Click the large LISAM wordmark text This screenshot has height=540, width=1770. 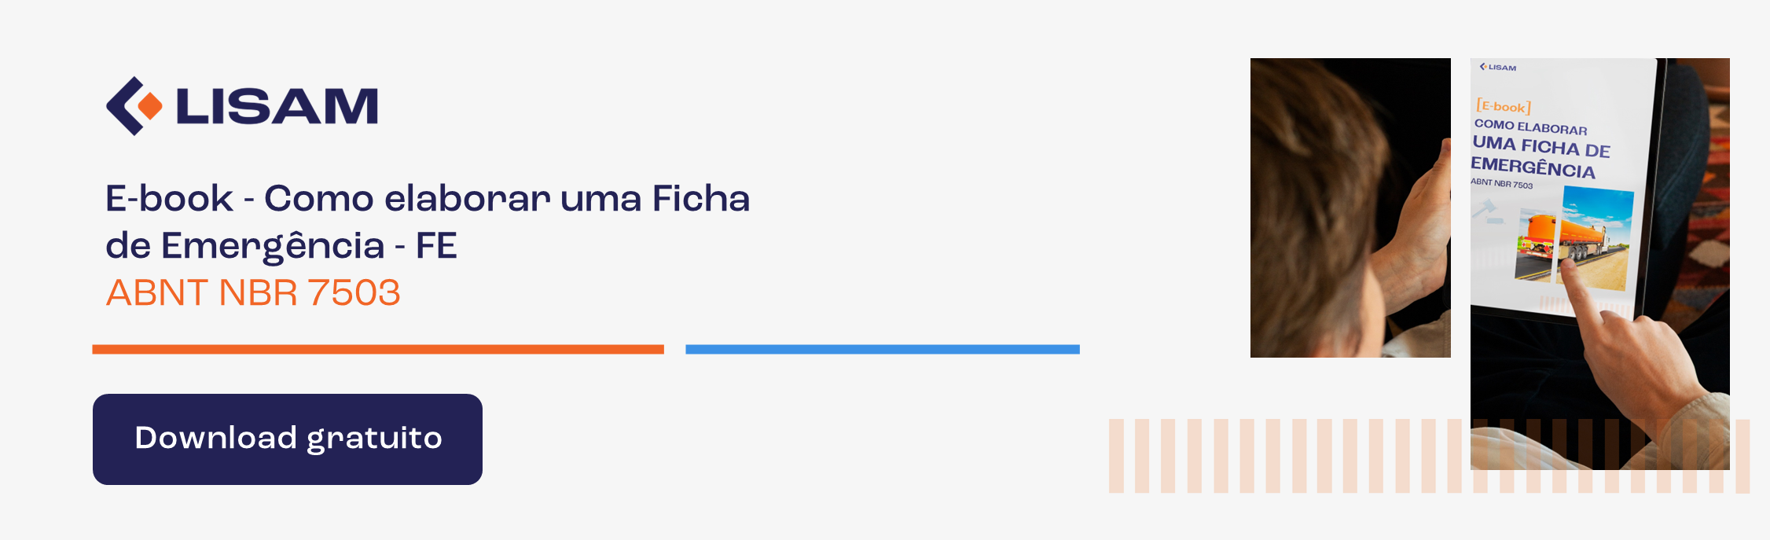pos(277,106)
